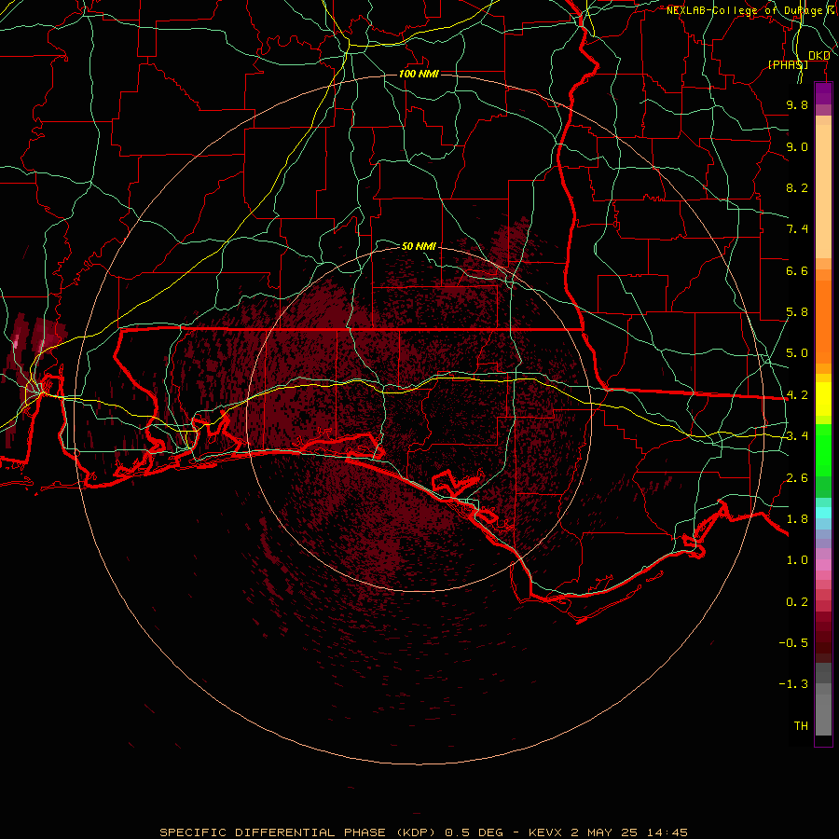Click the "DKD" label above color scale
839x839 pixels.
819,56
